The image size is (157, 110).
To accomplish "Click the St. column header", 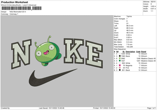I will (x=124, y=52).
